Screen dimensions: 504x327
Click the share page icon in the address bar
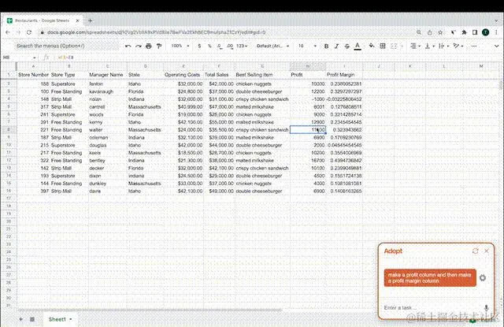click(x=430, y=32)
